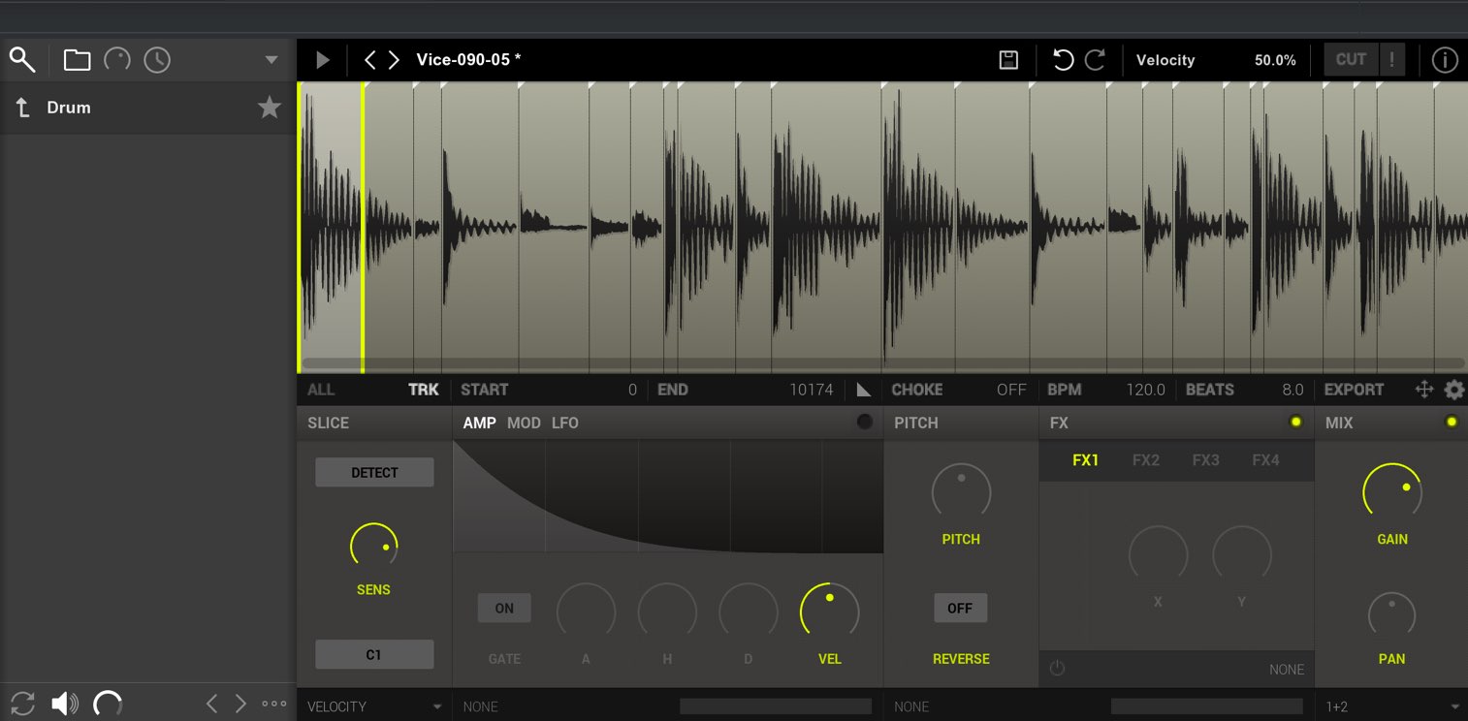Open the VELOCITY dropdown at bottom
The width and height of the screenshot is (1468, 721).
click(x=374, y=706)
